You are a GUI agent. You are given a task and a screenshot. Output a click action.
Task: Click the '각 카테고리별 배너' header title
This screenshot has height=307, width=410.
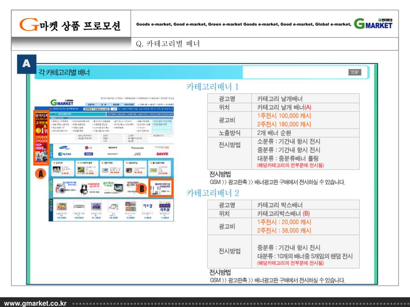coord(64,72)
